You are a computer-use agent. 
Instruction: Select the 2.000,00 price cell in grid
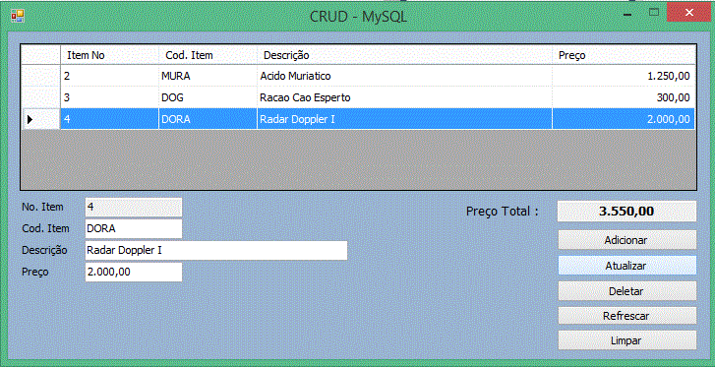(x=624, y=119)
